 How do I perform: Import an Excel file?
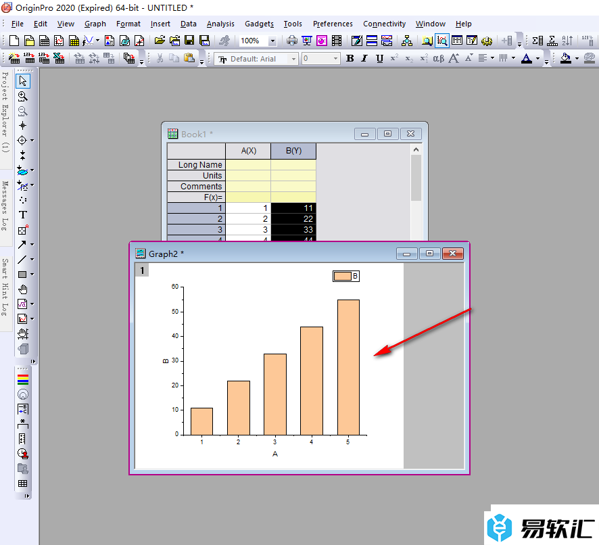coord(59,58)
